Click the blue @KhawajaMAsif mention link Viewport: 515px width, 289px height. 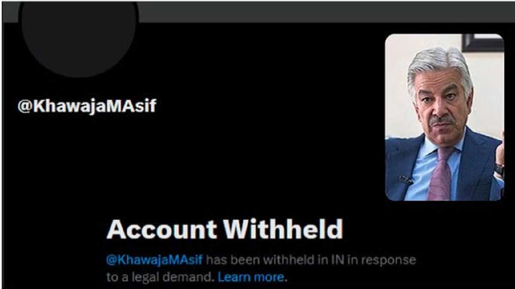[154, 260]
